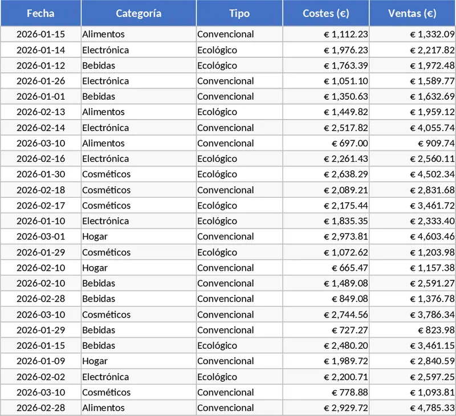Select Convencional in the 2026-01-26 row
This screenshot has width=456, height=416.
[x=226, y=81]
